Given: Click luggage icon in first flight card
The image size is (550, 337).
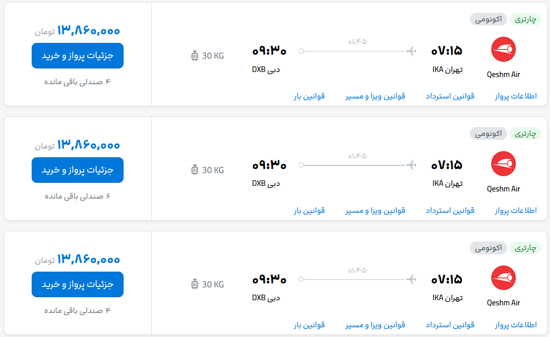Looking at the screenshot, I should 195,56.
